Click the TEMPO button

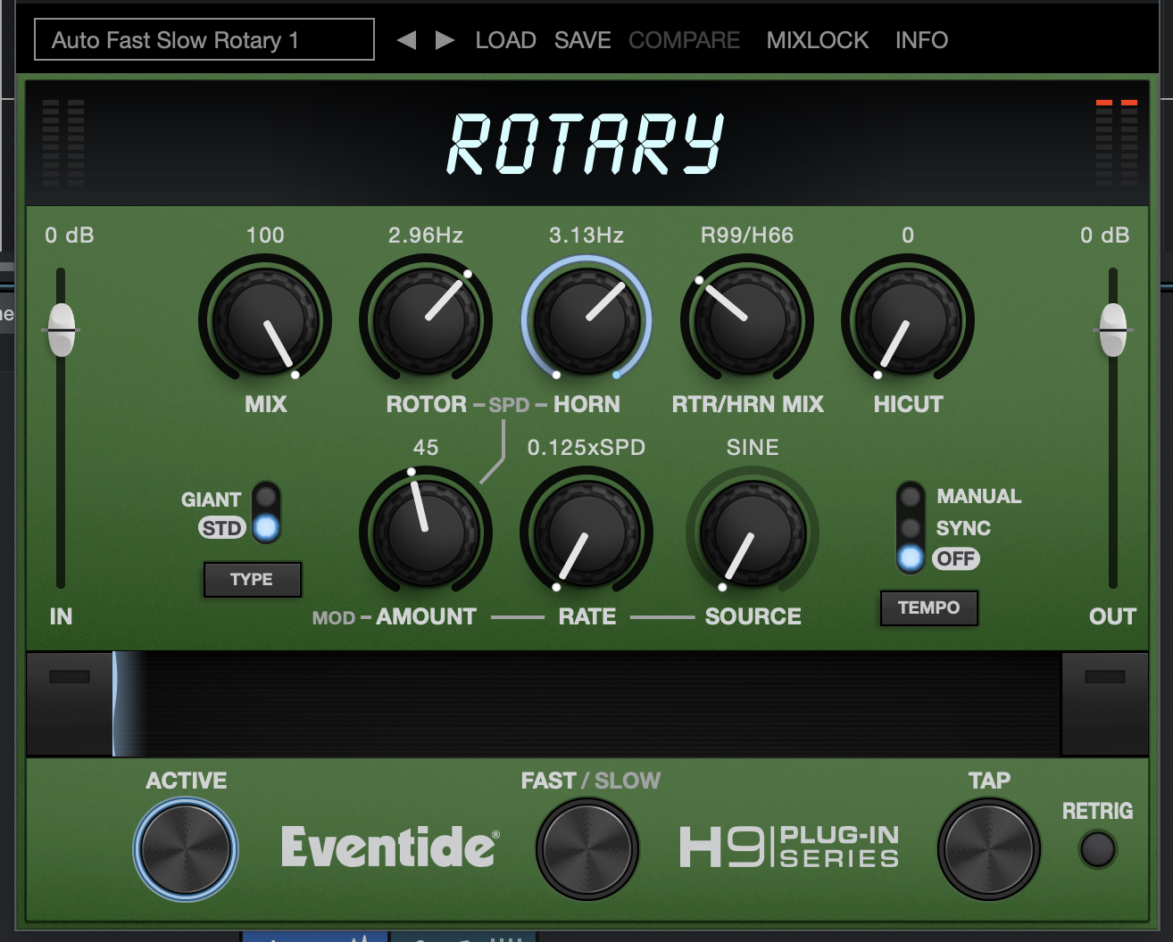pyautogui.click(x=929, y=608)
